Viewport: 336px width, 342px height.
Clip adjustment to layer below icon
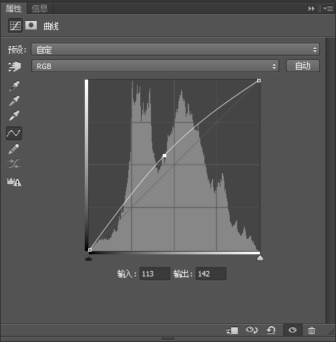pos(232,331)
